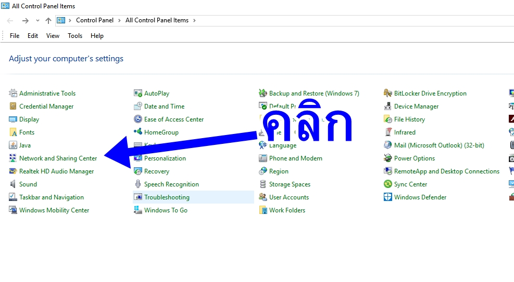
Task: Click the Device Manager link
Action: [416, 106]
